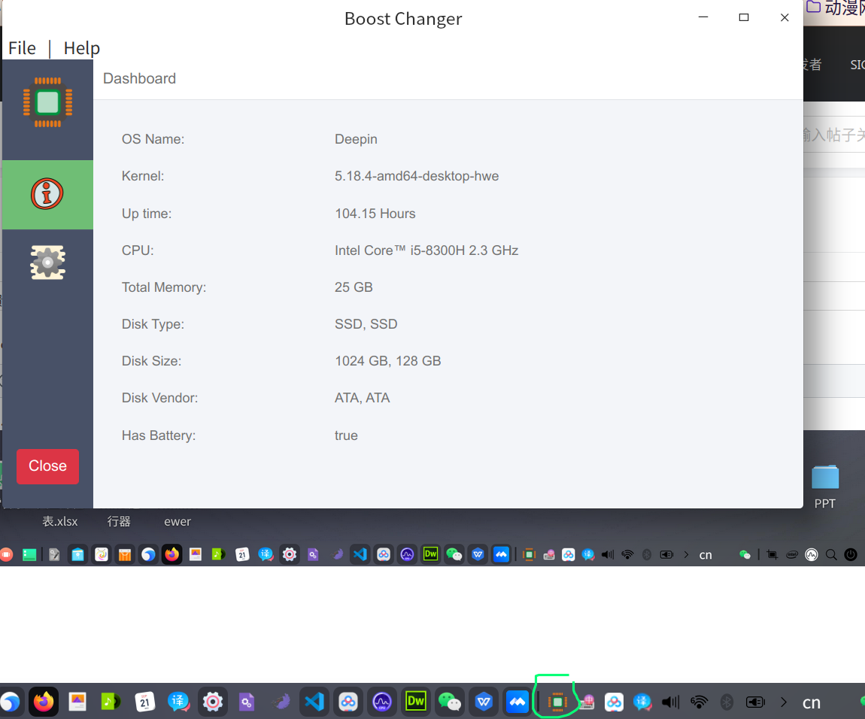Select the Has Battery value true
This screenshot has height=719, width=865.
point(346,435)
